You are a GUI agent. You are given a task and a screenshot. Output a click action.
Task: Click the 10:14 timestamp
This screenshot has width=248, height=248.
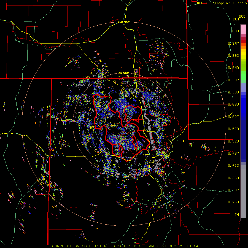[x=192, y=246]
